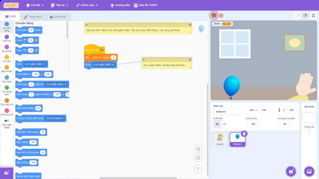This screenshot has height=179, width=319.
Task: Select the Điều khiển block category
Action: 7,69
